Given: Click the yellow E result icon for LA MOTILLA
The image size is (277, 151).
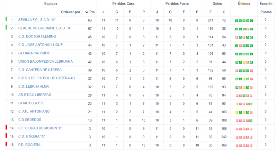Looking at the screenshot, I should [x=237, y=104].
